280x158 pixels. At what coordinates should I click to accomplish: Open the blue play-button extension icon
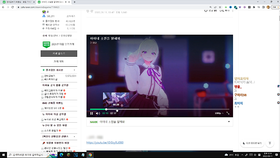[x=231, y=7]
